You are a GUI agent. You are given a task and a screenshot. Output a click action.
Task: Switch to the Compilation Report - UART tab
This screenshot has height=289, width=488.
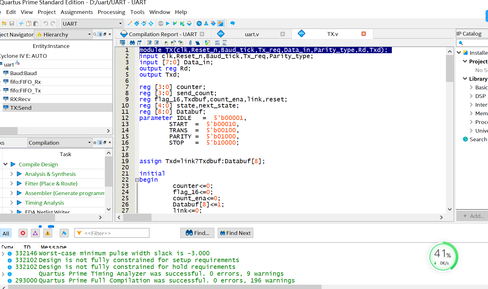163,34
